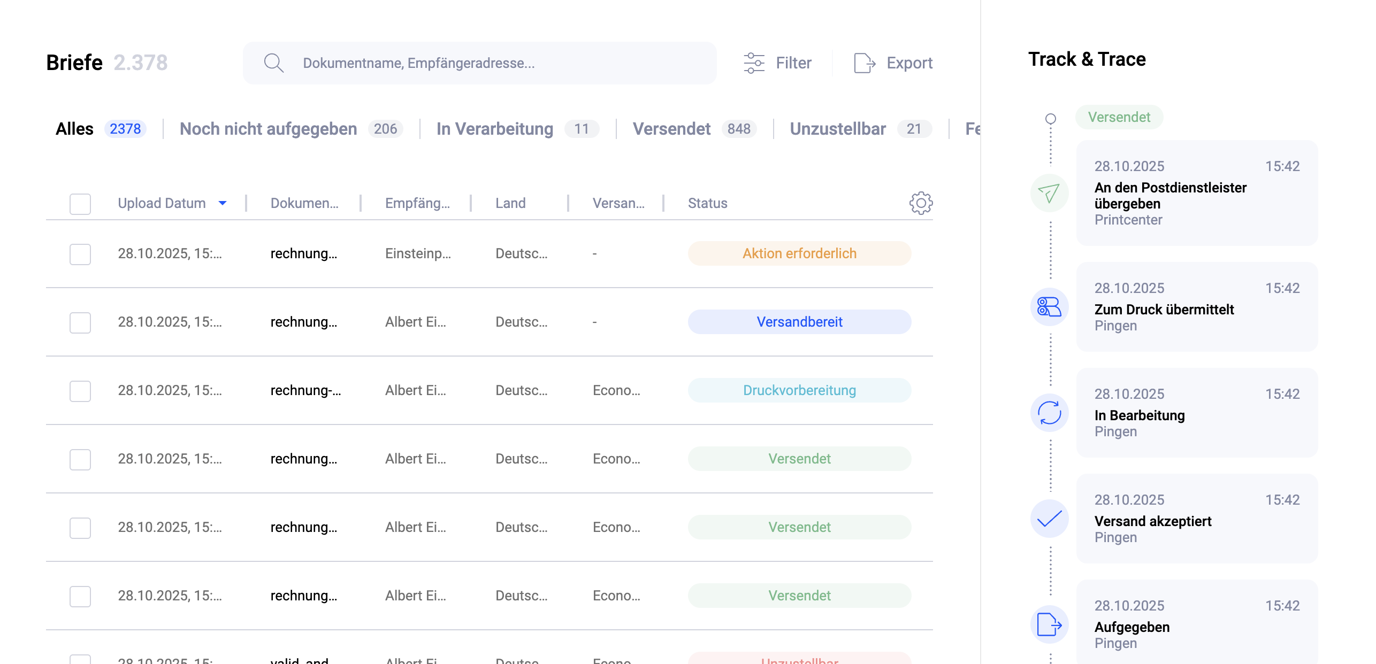Open the table column settings gear
The image size is (1376, 664).
tap(920, 203)
